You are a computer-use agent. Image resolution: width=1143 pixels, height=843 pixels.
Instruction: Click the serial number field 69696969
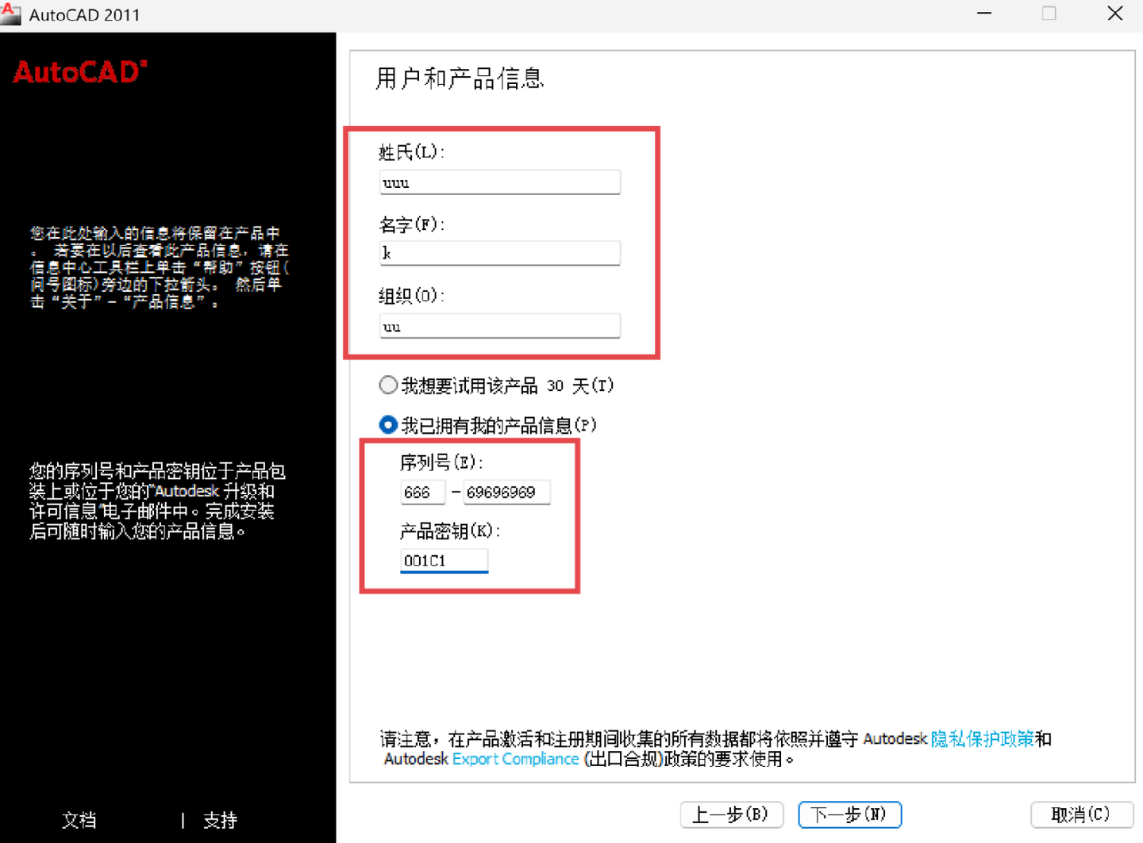click(x=507, y=492)
